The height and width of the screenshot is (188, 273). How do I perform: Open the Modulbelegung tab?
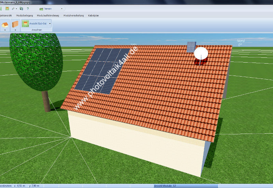[25, 15]
